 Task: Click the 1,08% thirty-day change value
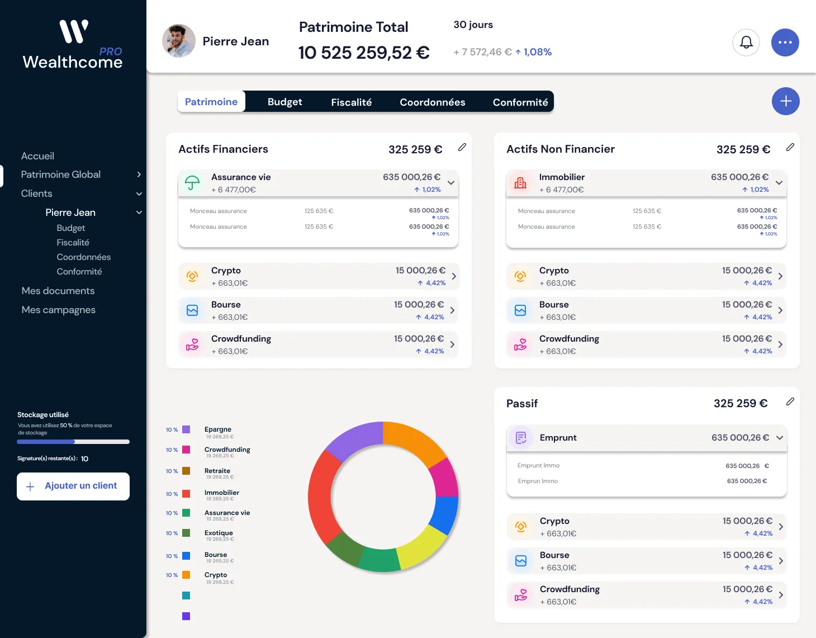538,52
